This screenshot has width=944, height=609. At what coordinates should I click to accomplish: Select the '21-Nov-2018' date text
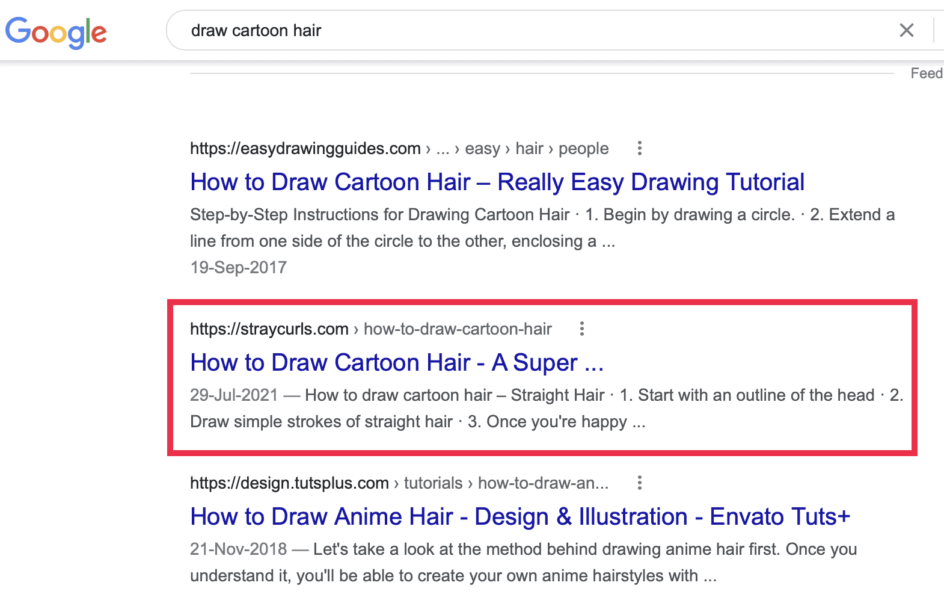click(x=239, y=549)
